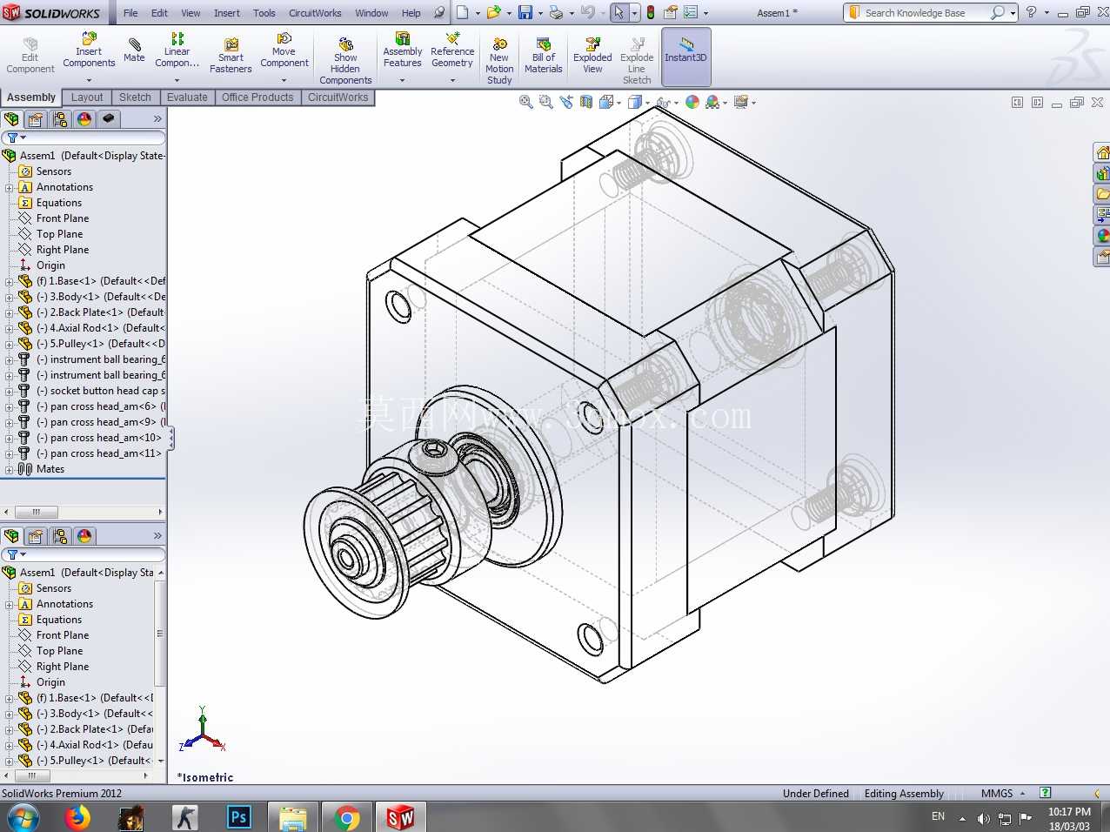Click the upper tree horizontal scrollbar thumb

pos(37,512)
